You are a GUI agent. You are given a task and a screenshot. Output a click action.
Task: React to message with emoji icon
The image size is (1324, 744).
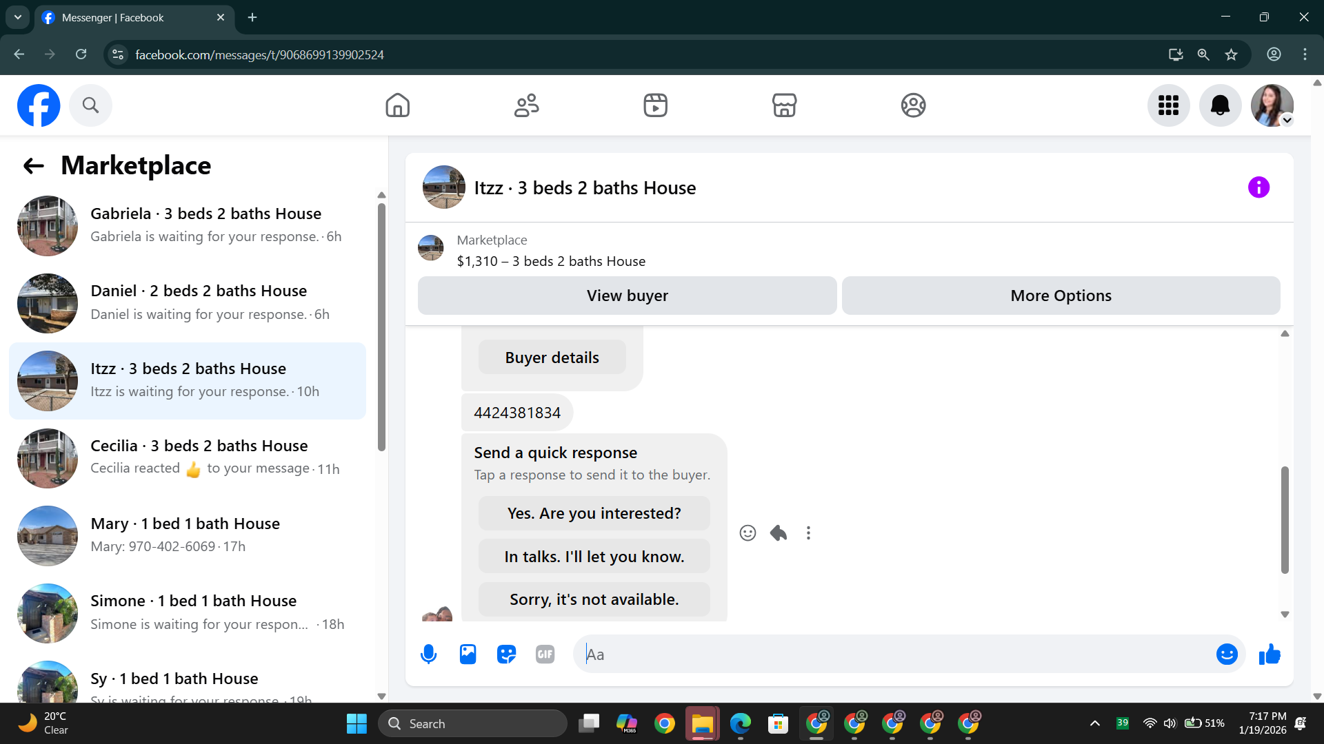click(x=748, y=533)
